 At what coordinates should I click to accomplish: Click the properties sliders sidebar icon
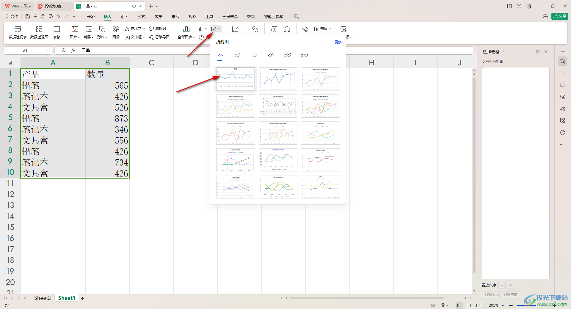(x=563, y=73)
